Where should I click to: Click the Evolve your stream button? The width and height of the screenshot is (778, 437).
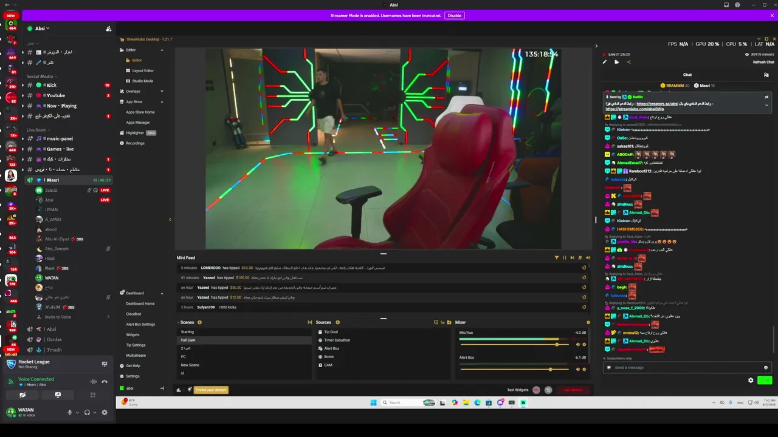(211, 390)
